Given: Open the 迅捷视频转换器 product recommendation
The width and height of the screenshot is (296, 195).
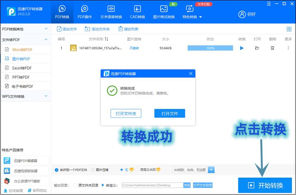Looking at the screenshot, I should (26, 171).
